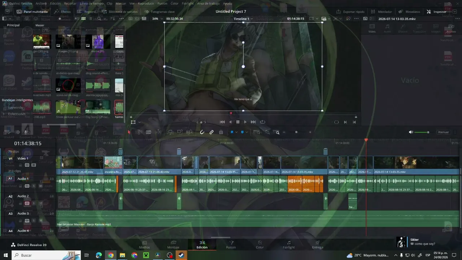Select the Keywords smart bin
Image resolution: width=462 pixels, height=260 pixels.
click(16, 107)
